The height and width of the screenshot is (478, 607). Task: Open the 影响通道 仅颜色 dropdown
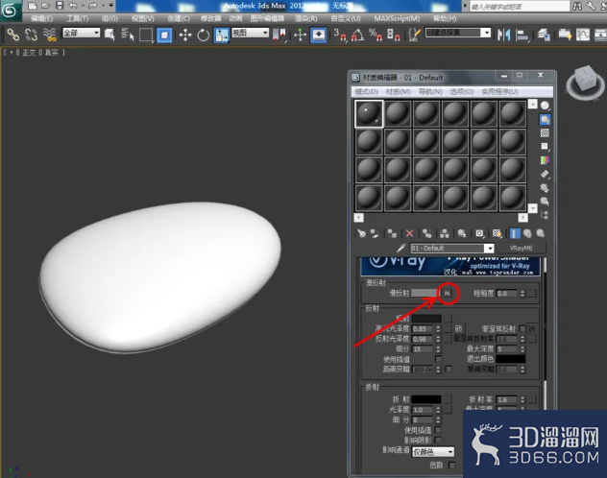click(433, 452)
